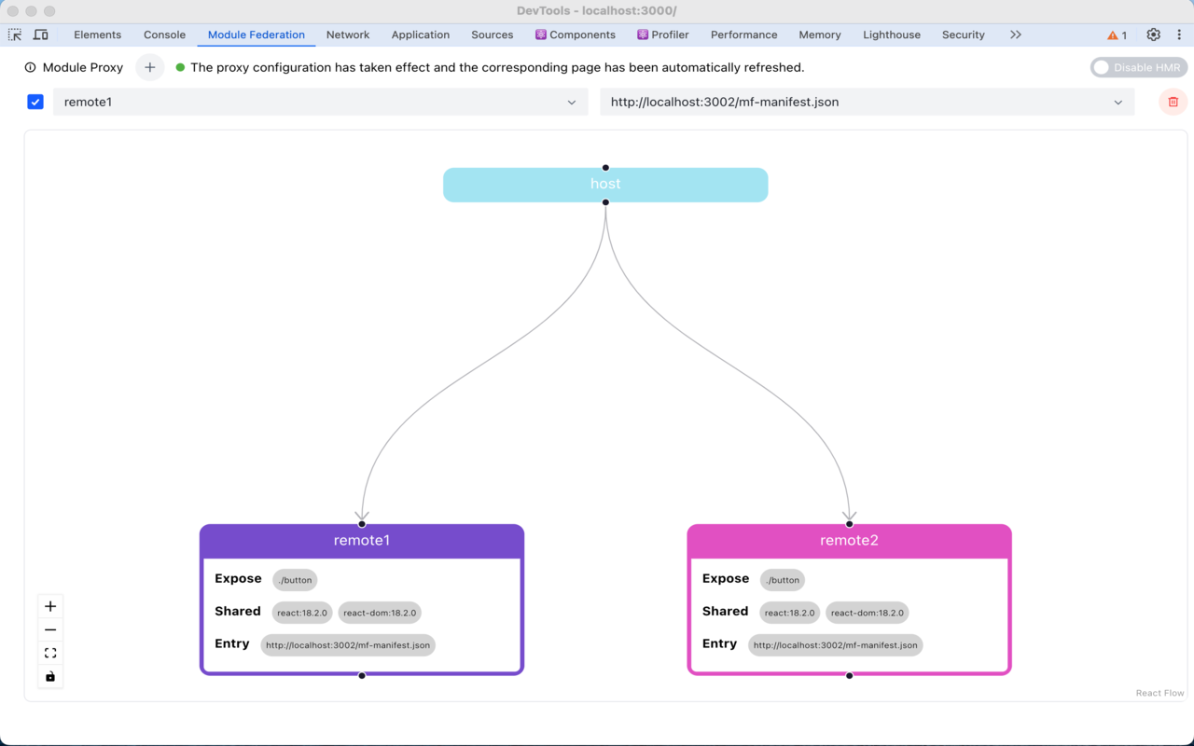Expand the remote1 module dropdown
1194x746 pixels.
[320, 102]
